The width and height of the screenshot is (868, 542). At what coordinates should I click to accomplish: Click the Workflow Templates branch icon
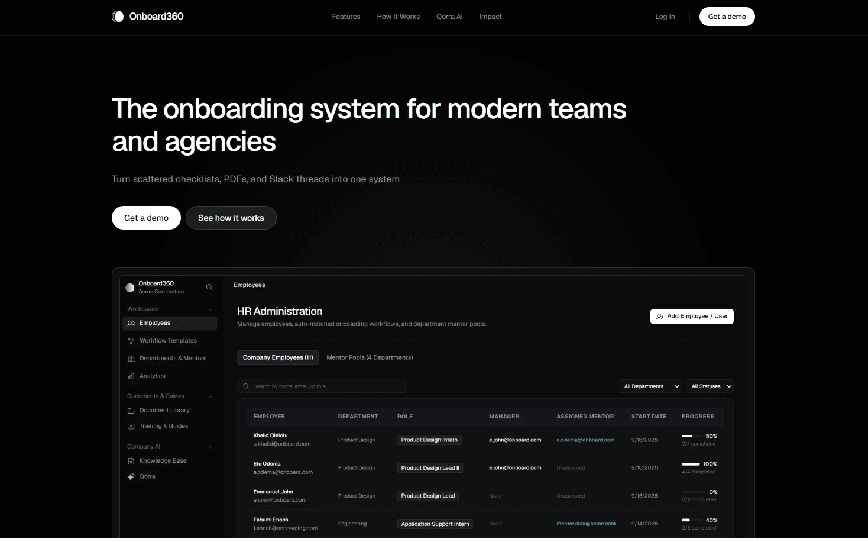click(x=131, y=341)
